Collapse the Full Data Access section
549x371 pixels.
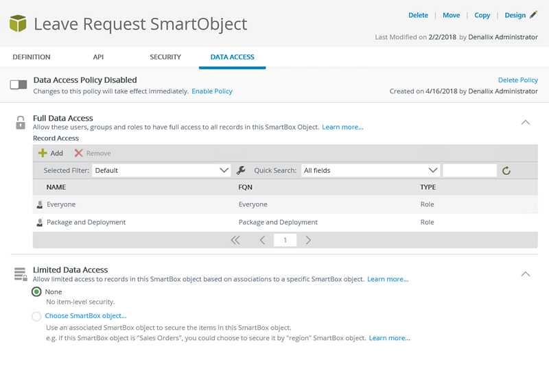(526, 123)
